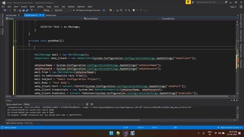Image resolution: width=244 pixels, height=137 pixels.
Task: Click the Bookmark toolbar icon
Action: [134, 10]
